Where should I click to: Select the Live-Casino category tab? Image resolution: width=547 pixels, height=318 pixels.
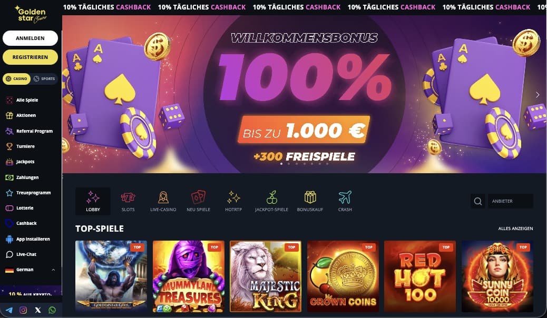point(163,201)
